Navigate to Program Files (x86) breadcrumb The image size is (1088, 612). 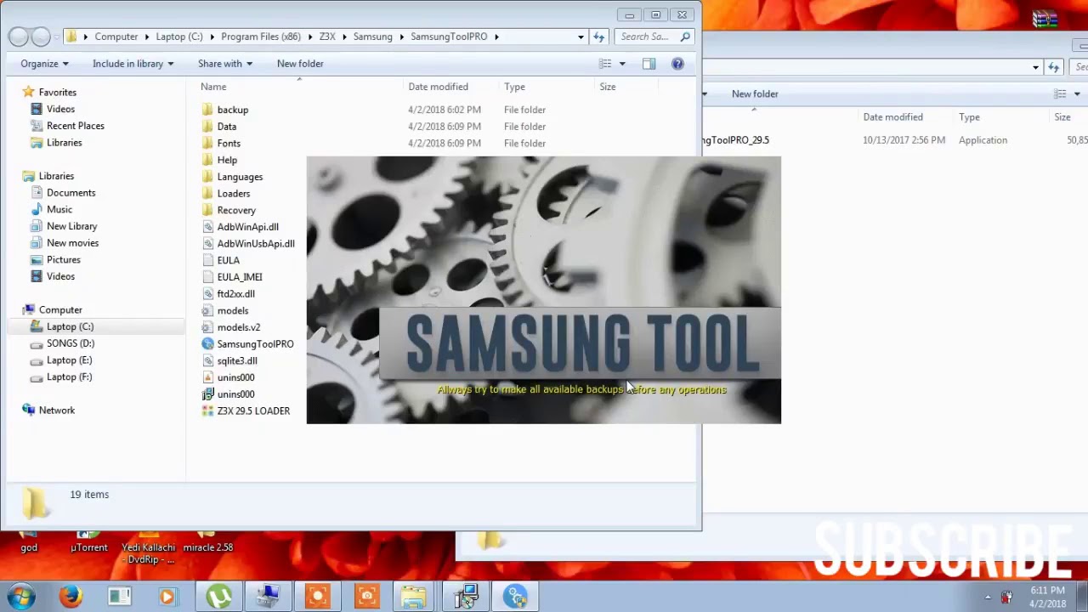(261, 37)
